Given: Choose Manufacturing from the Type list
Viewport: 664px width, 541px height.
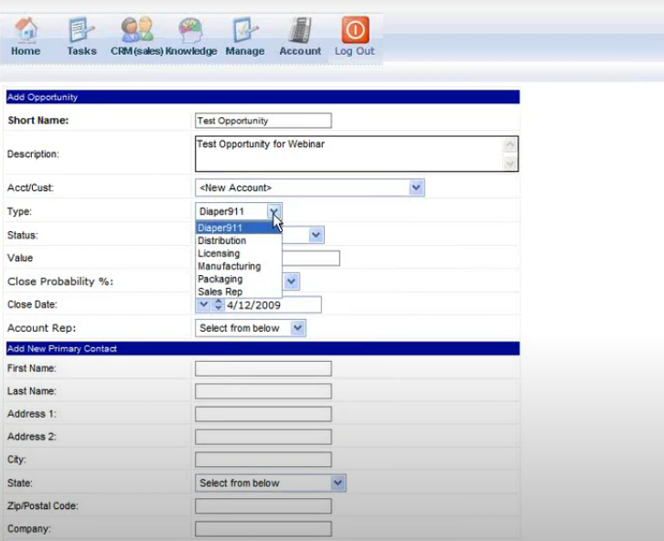Looking at the screenshot, I should [x=239, y=266].
